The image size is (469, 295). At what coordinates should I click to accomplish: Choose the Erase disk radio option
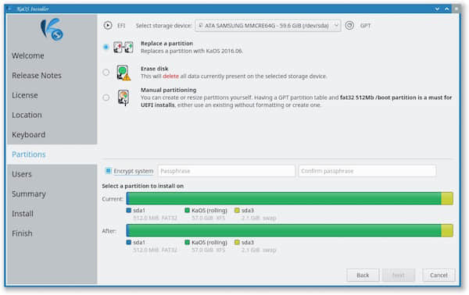pyautogui.click(x=106, y=73)
